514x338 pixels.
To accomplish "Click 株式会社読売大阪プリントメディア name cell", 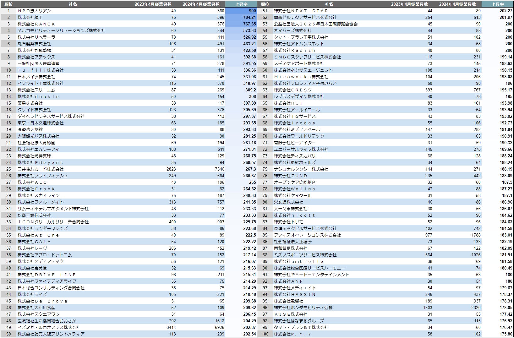I will [x=51, y=334].
